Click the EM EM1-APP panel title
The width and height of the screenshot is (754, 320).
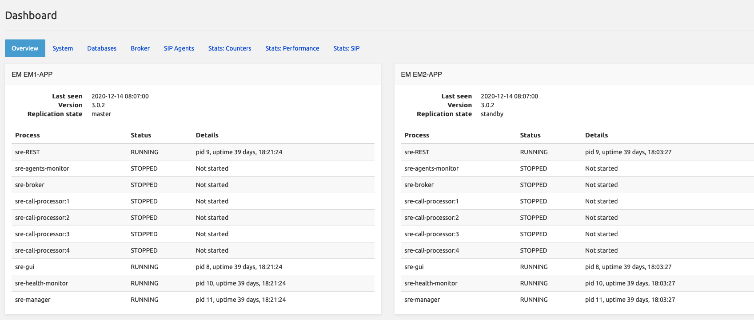[32, 74]
